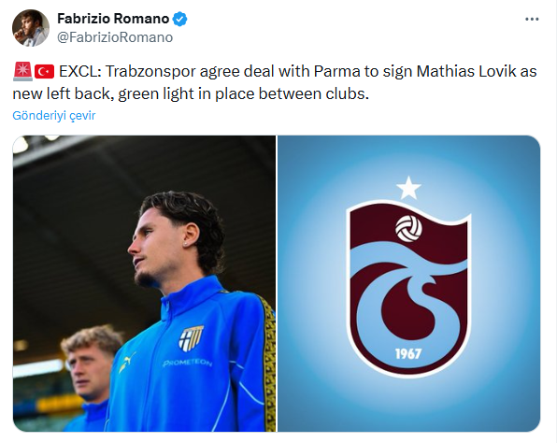Image resolution: width=557 pixels, height=443 pixels.
Task: Click the Turkish flag emoji
Action: pos(45,71)
